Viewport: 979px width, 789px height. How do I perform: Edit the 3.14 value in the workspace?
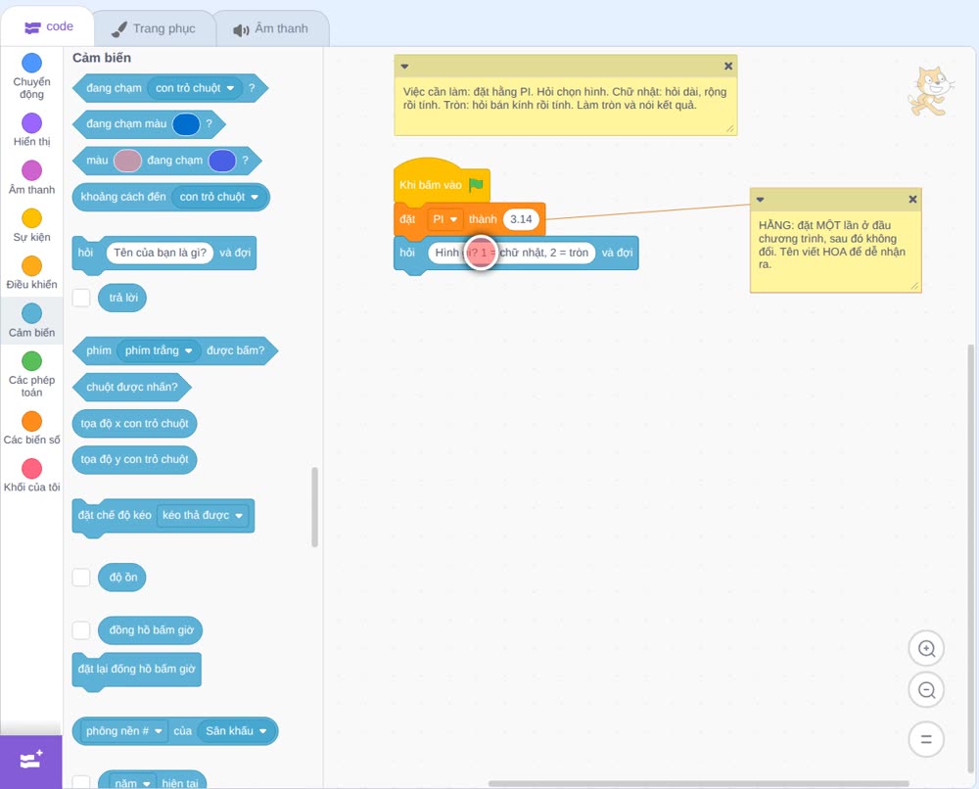[x=521, y=219]
